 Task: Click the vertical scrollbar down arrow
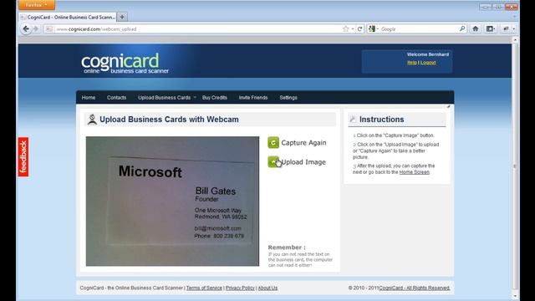[515, 296]
